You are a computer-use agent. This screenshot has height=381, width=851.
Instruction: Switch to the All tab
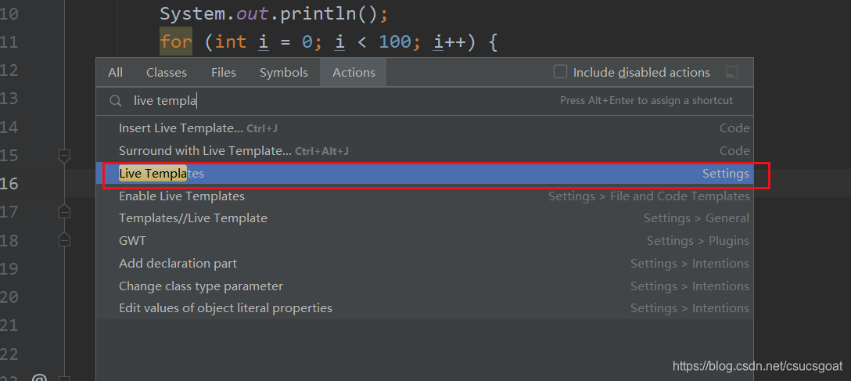115,72
